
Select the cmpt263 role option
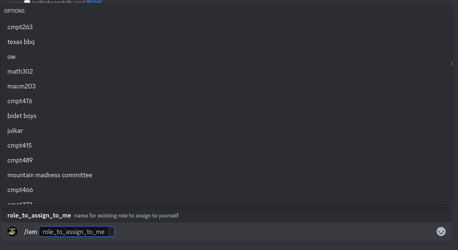coord(226,27)
